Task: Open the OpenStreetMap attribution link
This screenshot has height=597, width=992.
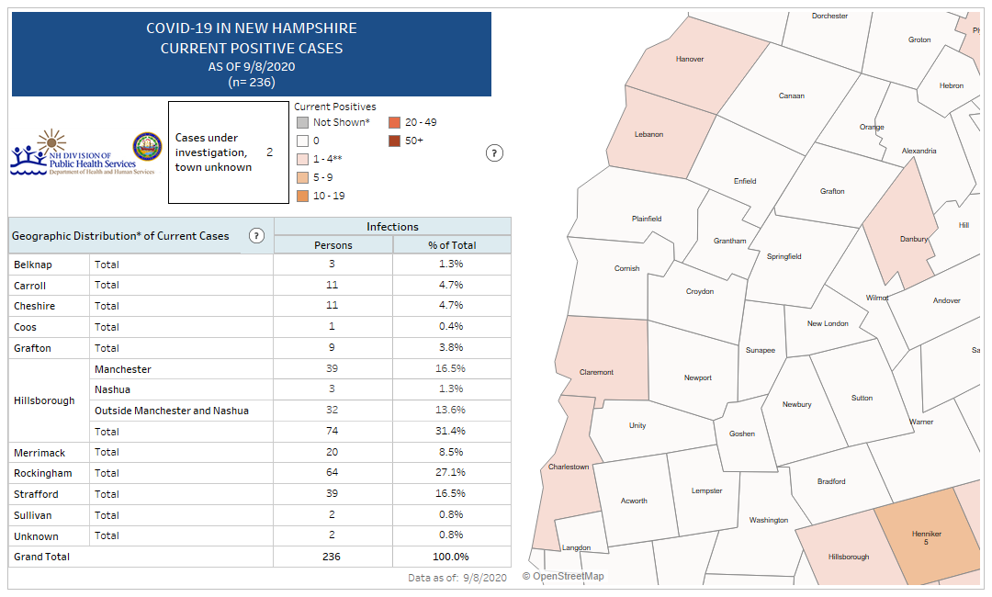Action: click(x=564, y=576)
